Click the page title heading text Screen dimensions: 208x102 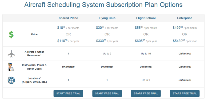point(103,5)
